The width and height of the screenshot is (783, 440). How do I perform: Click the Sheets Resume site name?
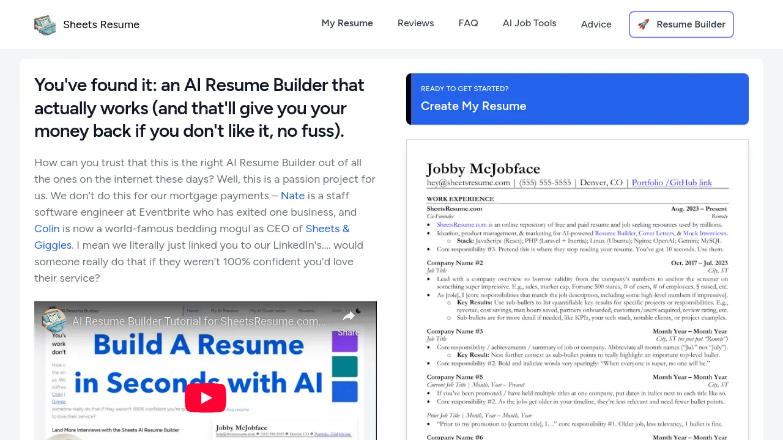(x=102, y=24)
